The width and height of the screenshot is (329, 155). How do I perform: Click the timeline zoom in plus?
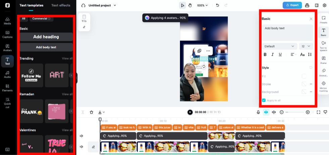(308, 112)
